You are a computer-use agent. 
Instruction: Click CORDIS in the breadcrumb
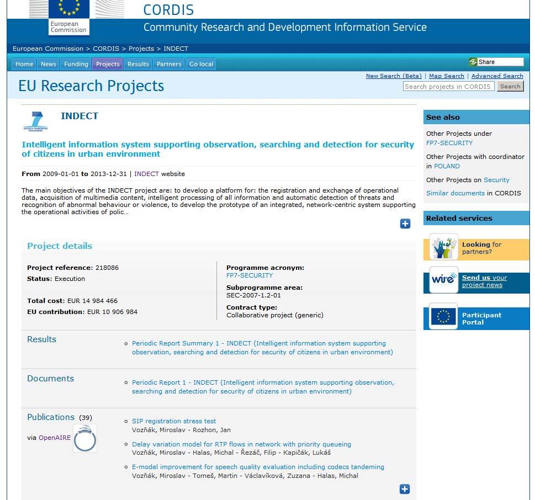tap(106, 49)
